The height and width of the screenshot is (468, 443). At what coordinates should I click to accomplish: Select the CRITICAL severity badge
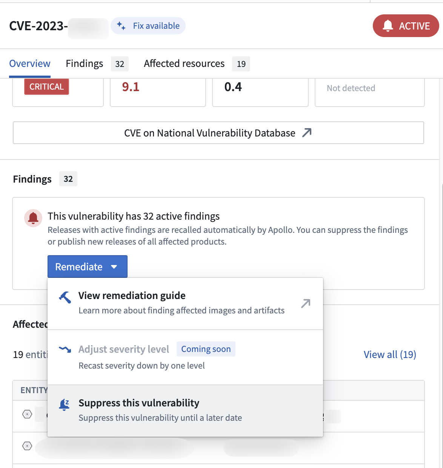[46, 87]
